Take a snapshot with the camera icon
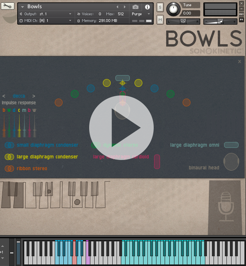This screenshot has height=266, width=246. click(x=135, y=7)
